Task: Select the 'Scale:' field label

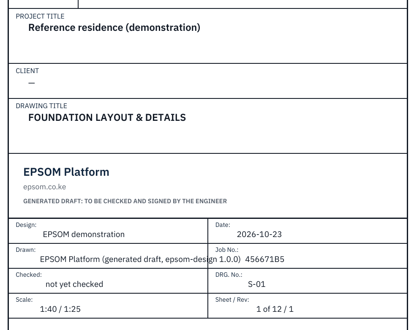Action: pos(25,300)
